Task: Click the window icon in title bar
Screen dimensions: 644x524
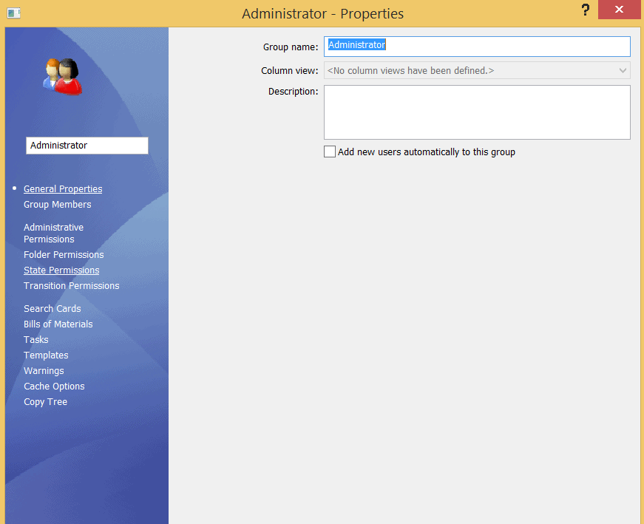Action: (x=13, y=13)
